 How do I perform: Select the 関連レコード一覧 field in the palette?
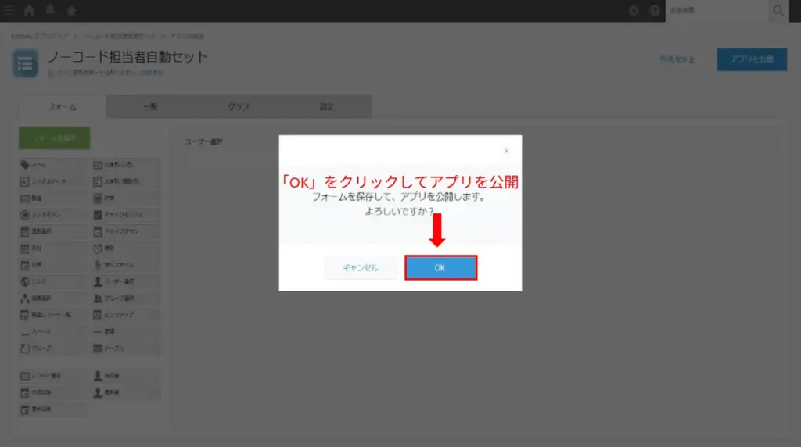[53, 315]
